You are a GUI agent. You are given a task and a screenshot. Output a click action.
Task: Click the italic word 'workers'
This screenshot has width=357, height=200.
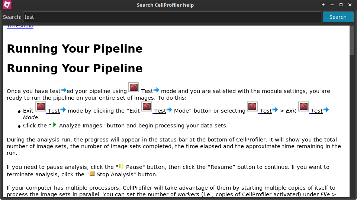click(188, 194)
